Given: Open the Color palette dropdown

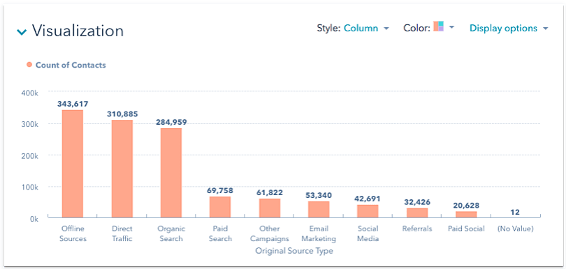Looking at the screenshot, I should (451, 27).
